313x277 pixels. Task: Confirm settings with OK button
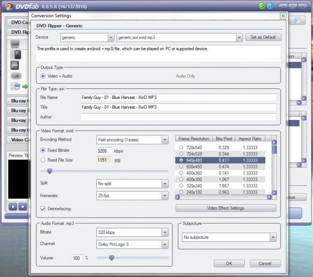(x=229, y=263)
